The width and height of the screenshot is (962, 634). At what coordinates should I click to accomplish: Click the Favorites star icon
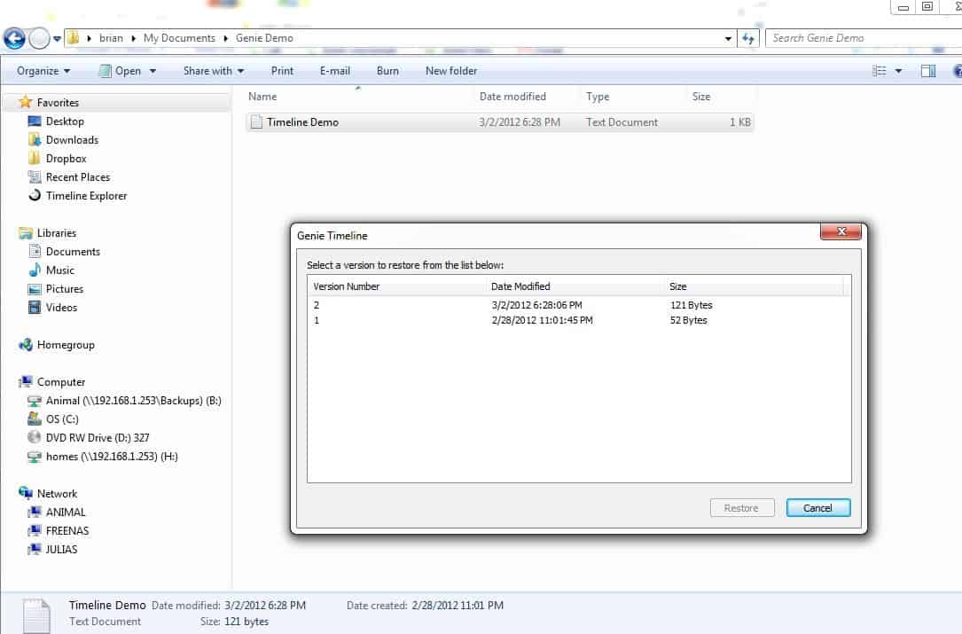click(x=25, y=102)
